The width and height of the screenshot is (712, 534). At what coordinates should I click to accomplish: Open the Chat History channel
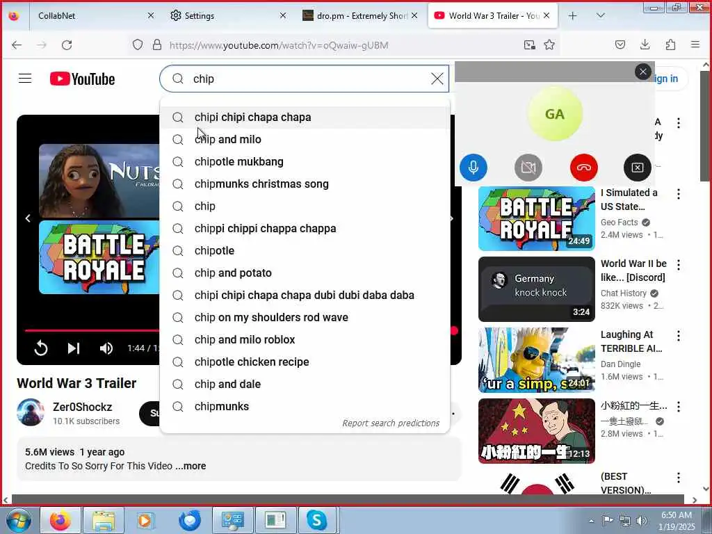pos(624,293)
